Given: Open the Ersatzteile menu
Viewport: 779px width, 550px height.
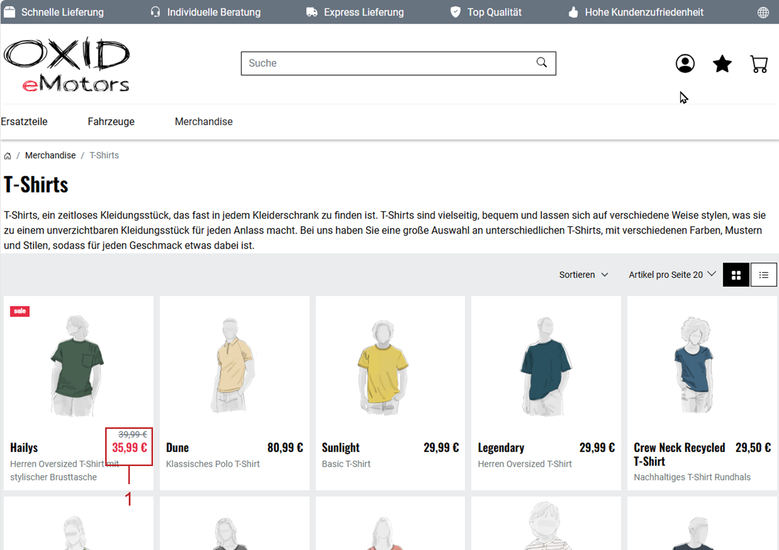Looking at the screenshot, I should pos(24,122).
